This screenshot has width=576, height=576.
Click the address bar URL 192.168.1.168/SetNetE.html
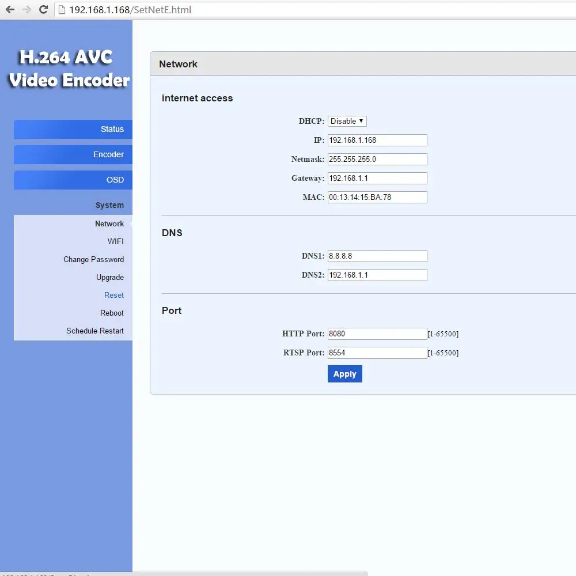pyautogui.click(x=130, y=10)
